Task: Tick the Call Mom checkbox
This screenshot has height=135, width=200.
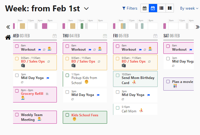Action: [x=118, y=108]
